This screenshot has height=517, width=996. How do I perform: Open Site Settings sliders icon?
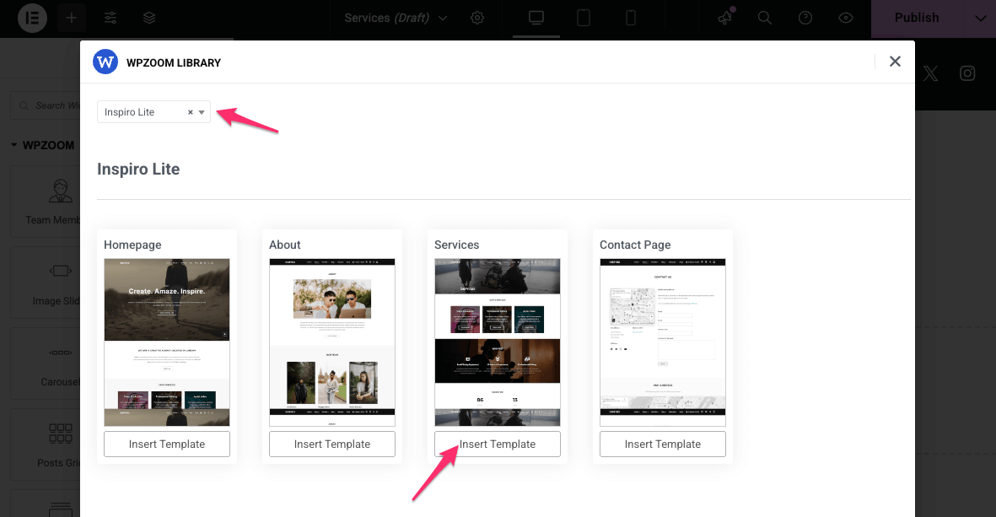pos(110,18)
